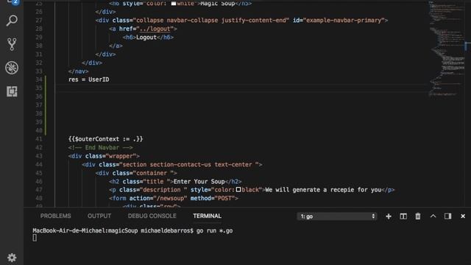Maximize the panel with up chevron

pyautogui.click(x=433, y=216)
